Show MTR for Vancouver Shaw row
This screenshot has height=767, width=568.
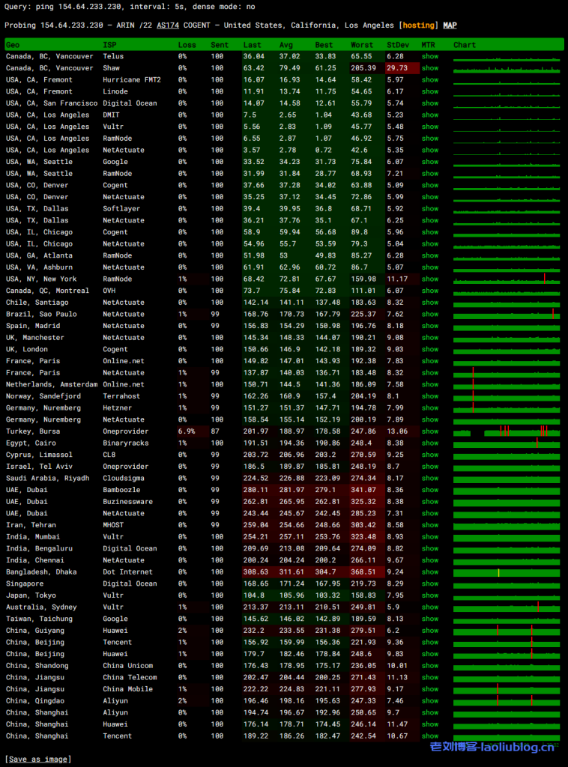[429, 68]
